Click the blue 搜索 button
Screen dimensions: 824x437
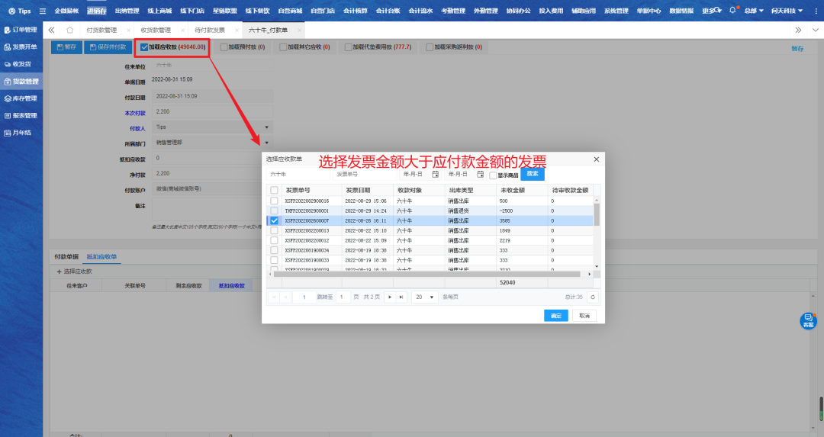(533, 173)
